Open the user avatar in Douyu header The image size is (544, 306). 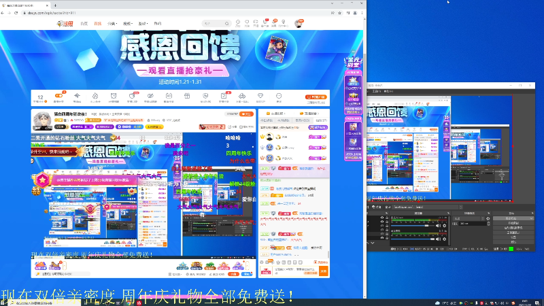coord(299,24)
